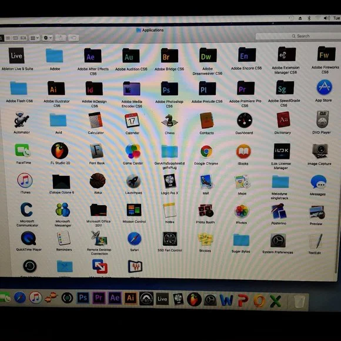Open the Bluetooth menu bar icon
The width and height of the screenshot is (341, 341).
[309, 18]
